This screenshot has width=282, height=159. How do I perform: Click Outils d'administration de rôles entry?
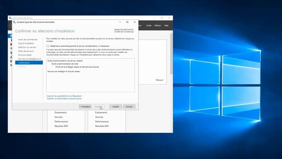pyautogui.click(x=65, y=64)
